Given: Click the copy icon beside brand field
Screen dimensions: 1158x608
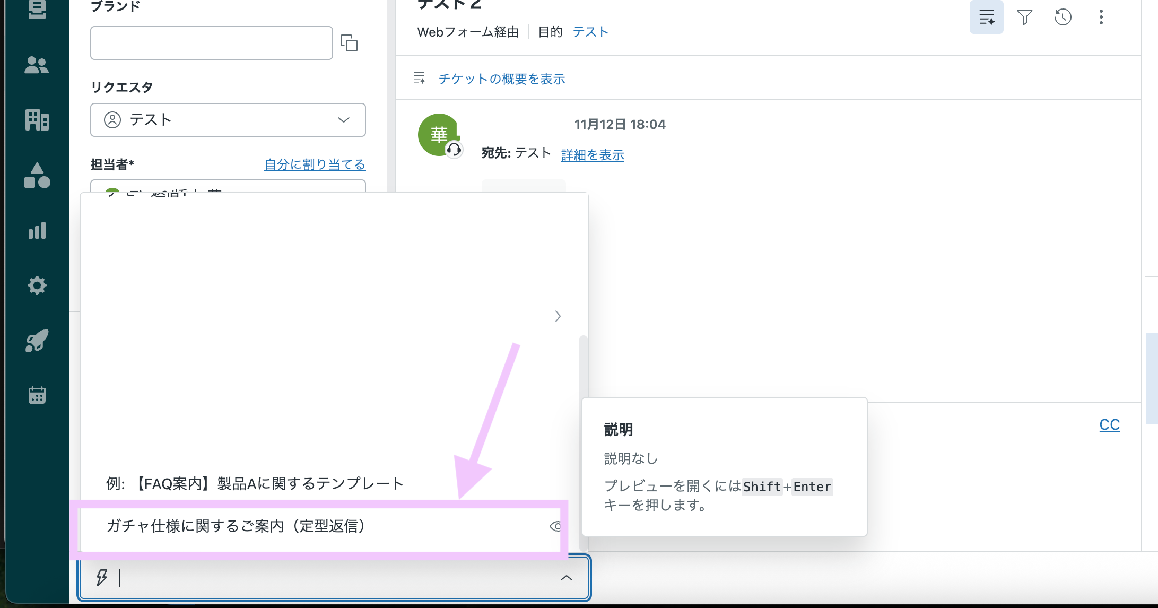Looking at the screenshot, I should (x=349, y=43).
